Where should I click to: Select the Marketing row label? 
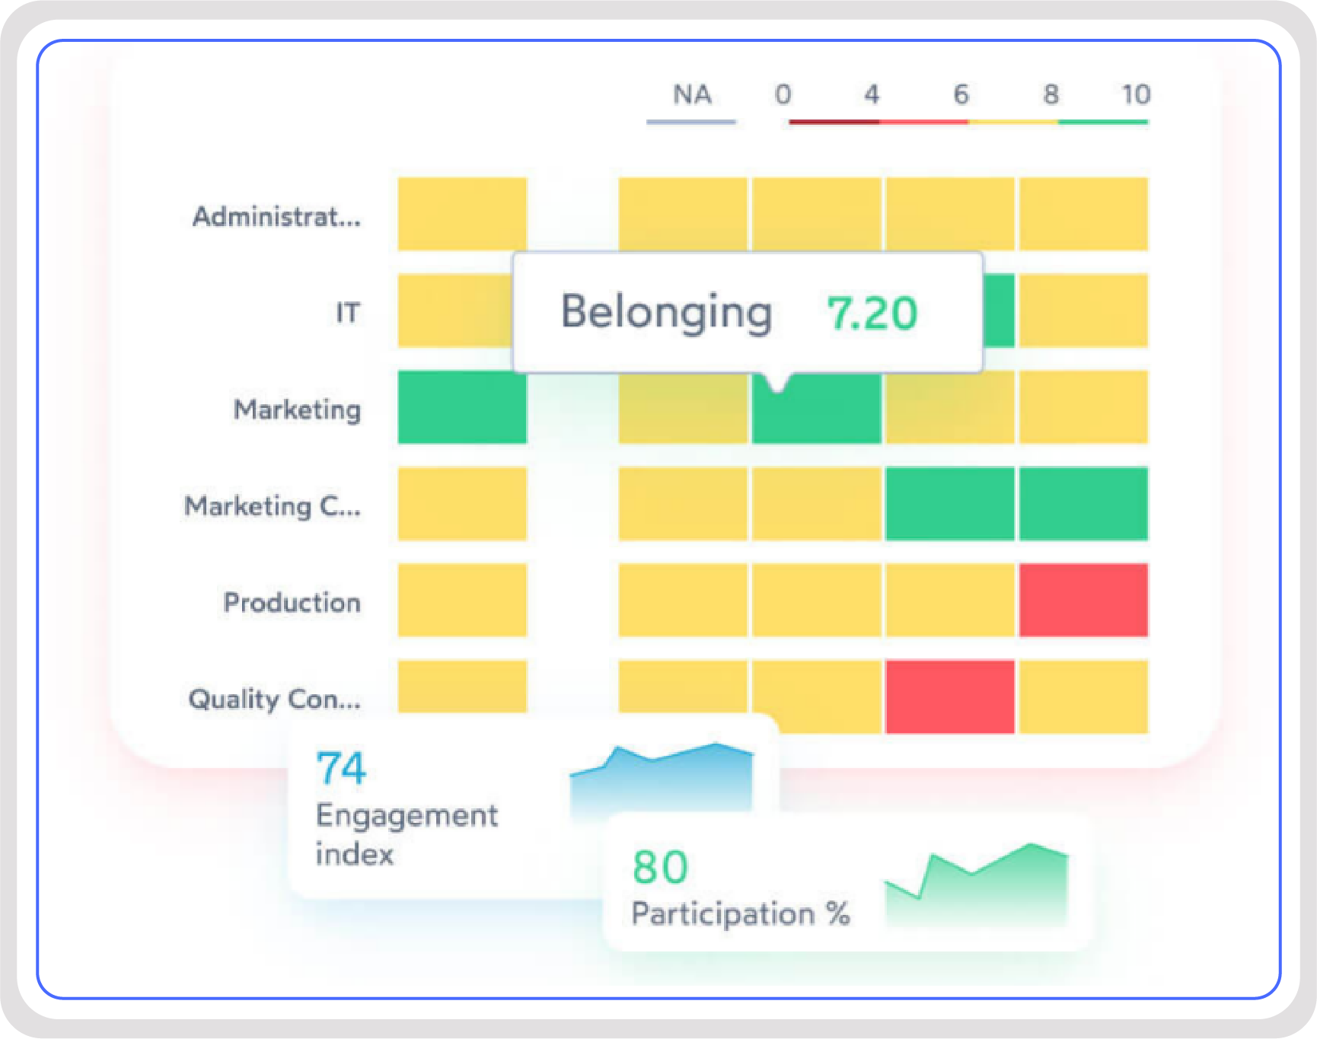coord(297,410)
